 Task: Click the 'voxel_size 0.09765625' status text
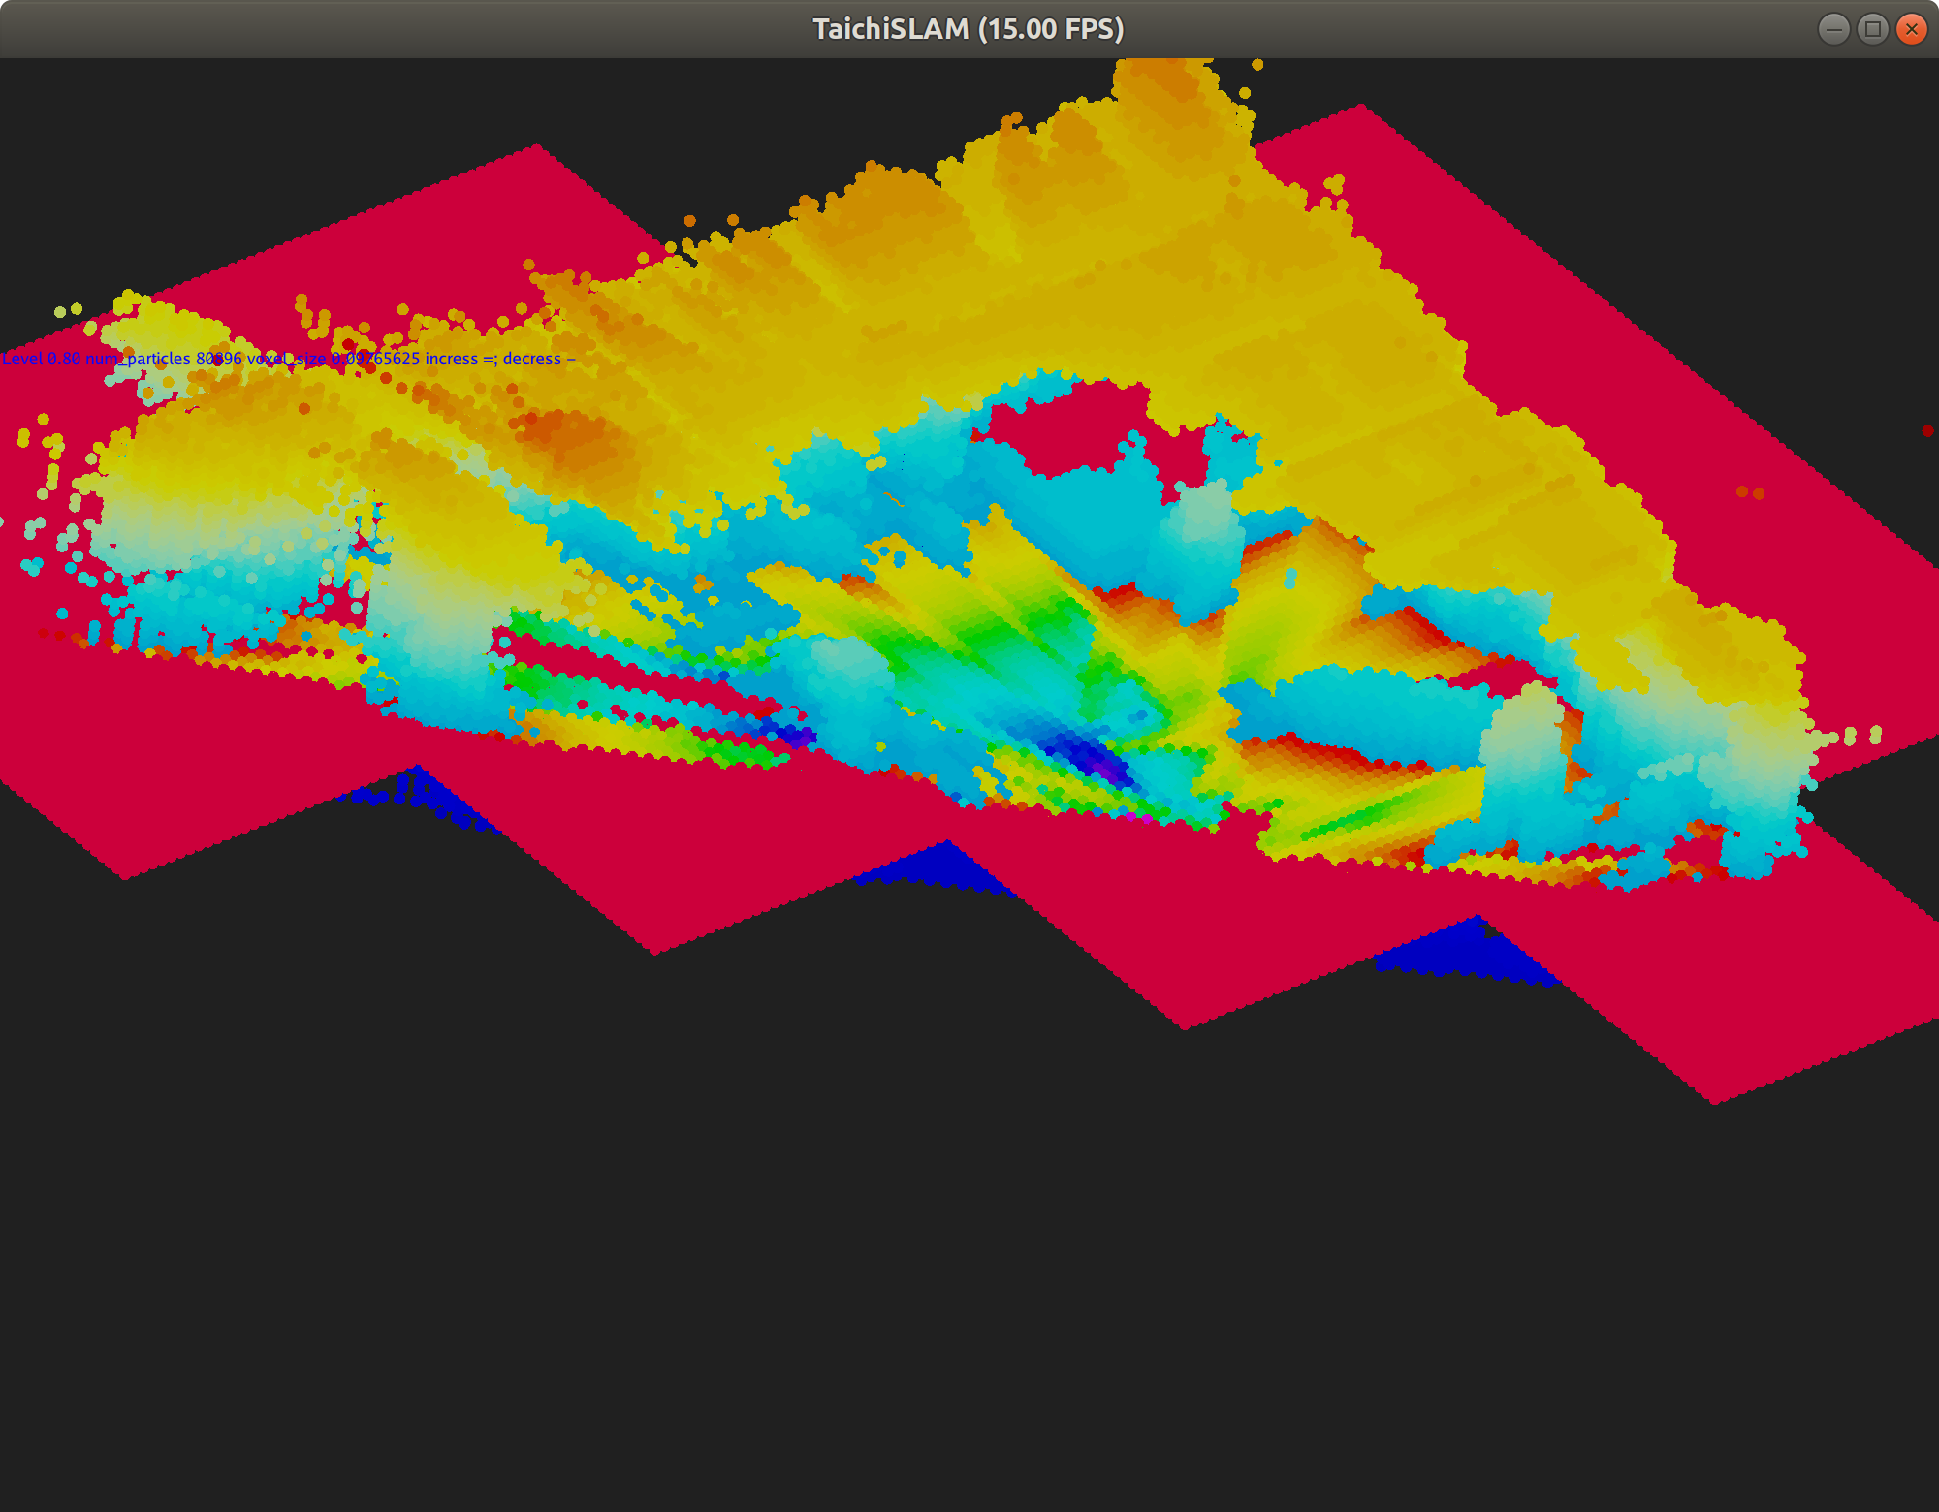tap(334, 359)
